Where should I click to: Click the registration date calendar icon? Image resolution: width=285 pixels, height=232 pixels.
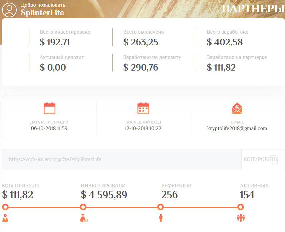49,109
